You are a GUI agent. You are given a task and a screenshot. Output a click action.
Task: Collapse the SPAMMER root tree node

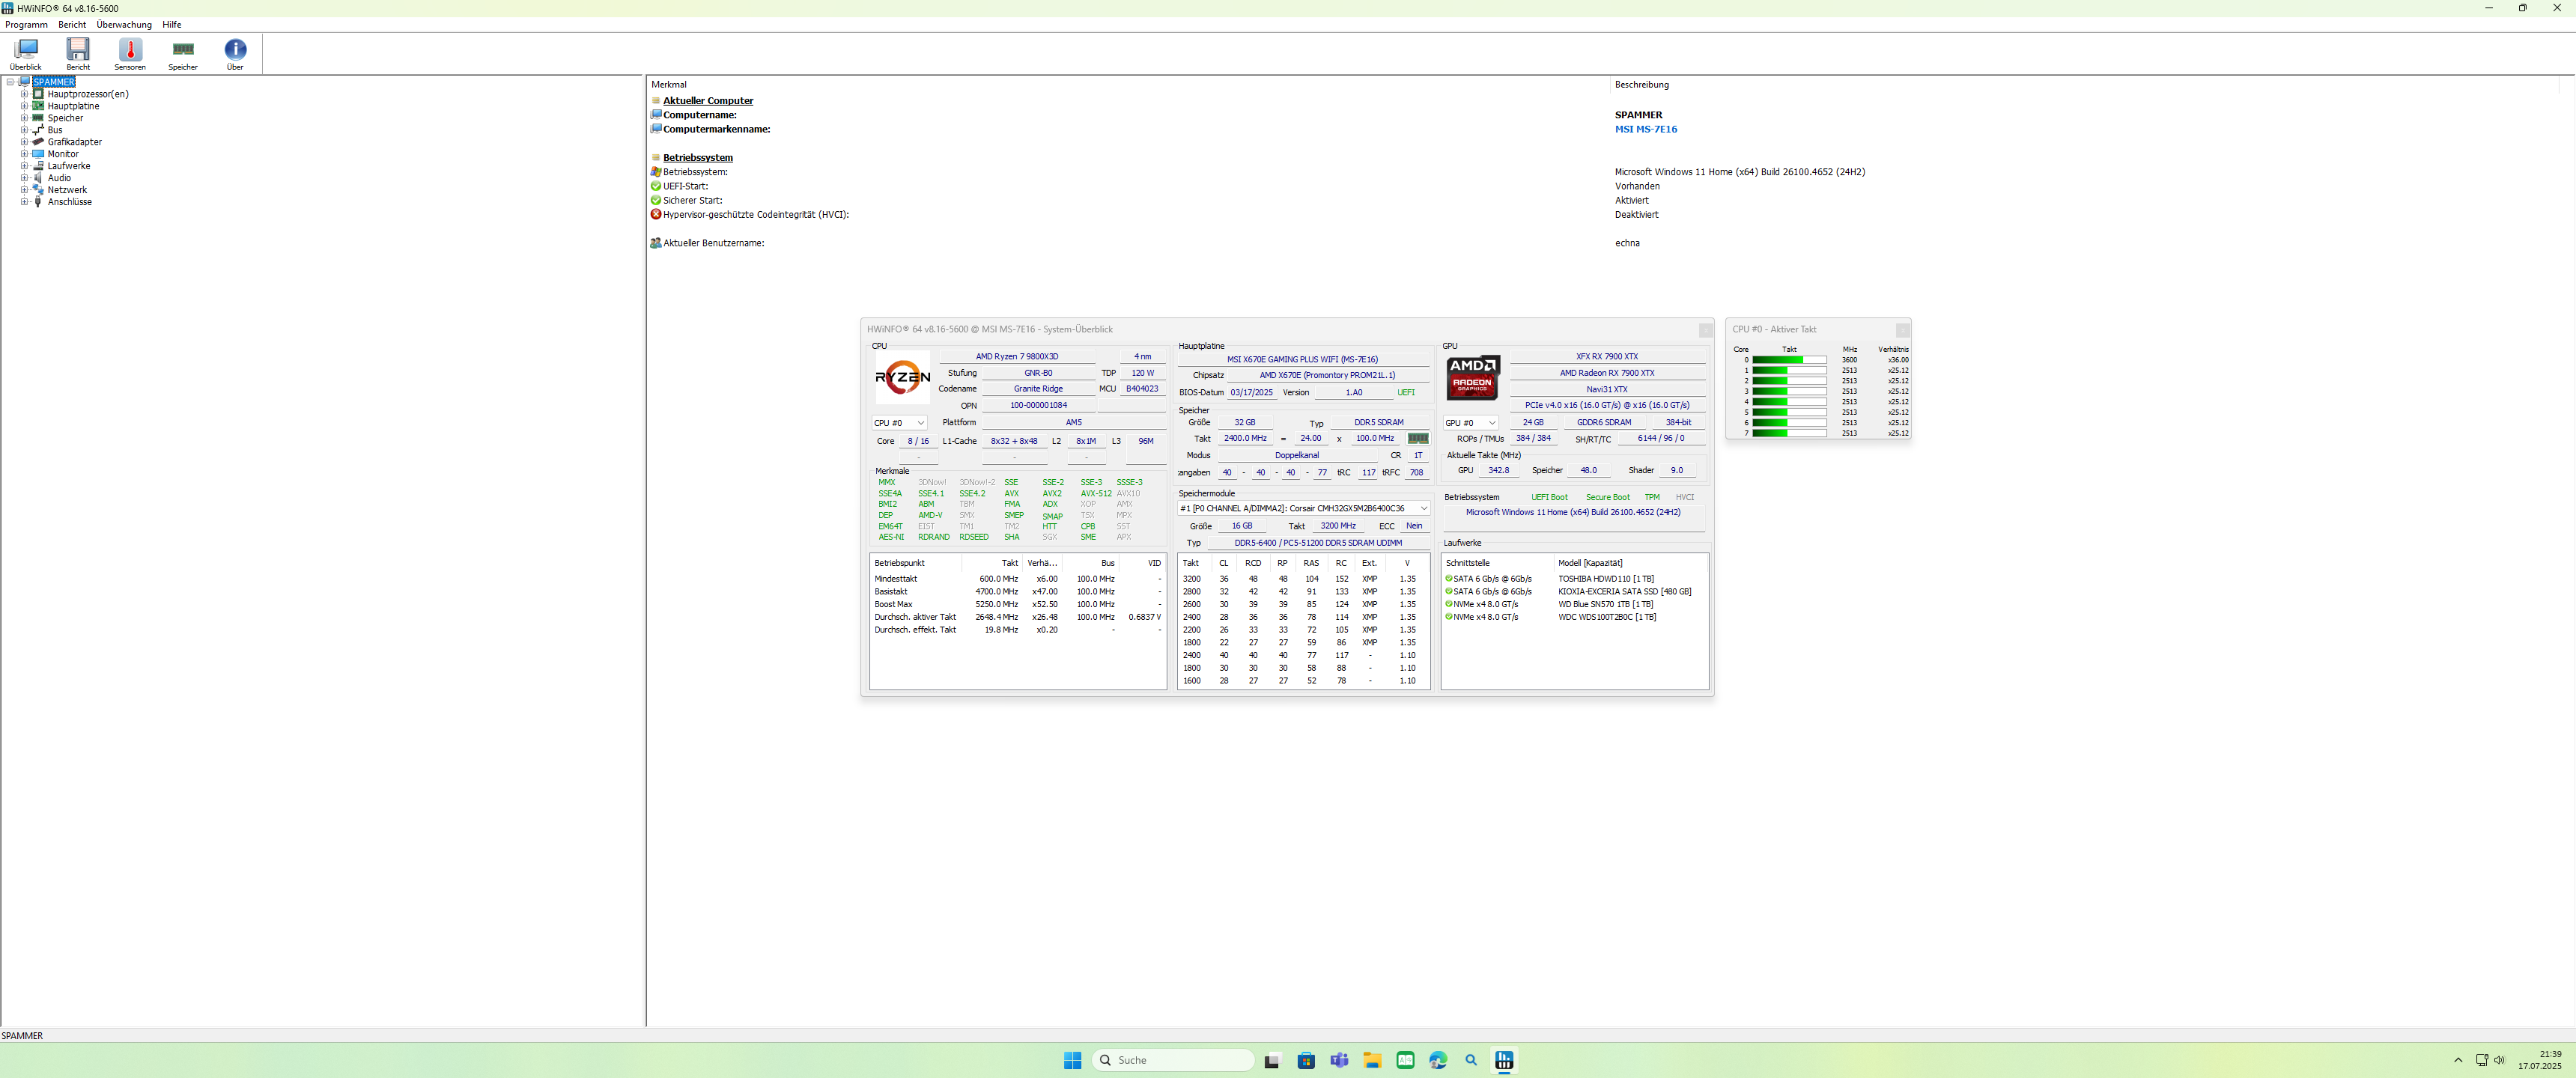click(10, 82)
